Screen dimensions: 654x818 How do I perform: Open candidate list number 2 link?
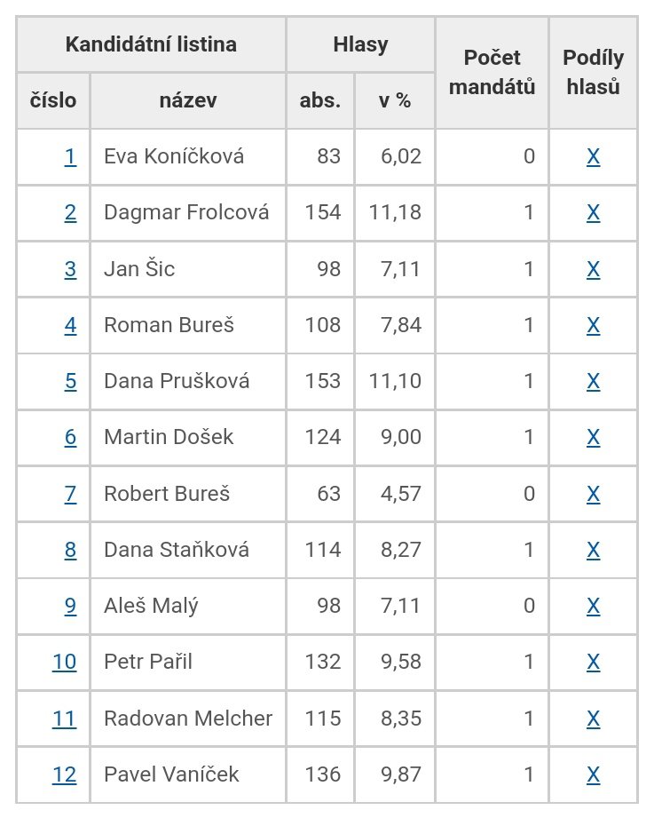pos(70,213)
